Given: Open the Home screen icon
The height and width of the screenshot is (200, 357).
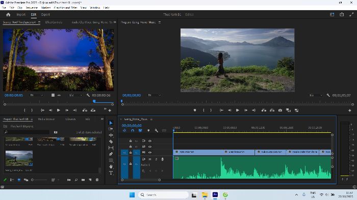Looking at the screenshot, I should [x=8, y=15].
